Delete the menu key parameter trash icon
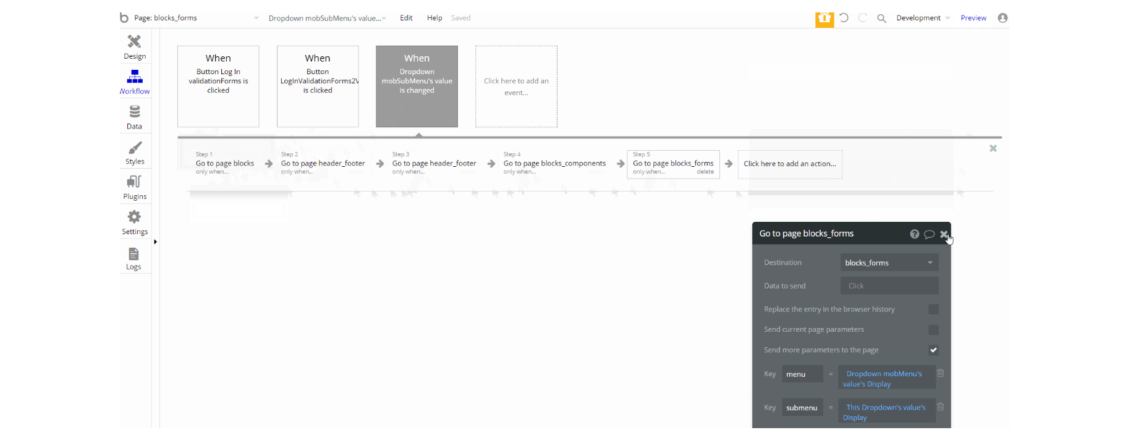The width and height of the screenshot is (1131, 430). tap(941, 373)
